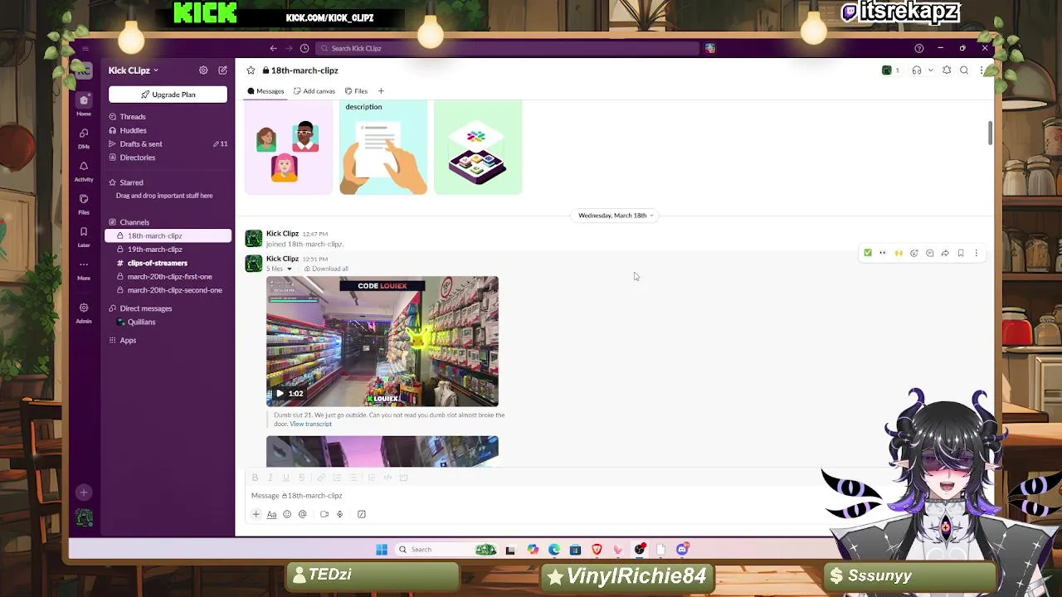1062x597 pixels.
Task: Expand the Kick CLipz workspace menu
Action: [133, 70]
